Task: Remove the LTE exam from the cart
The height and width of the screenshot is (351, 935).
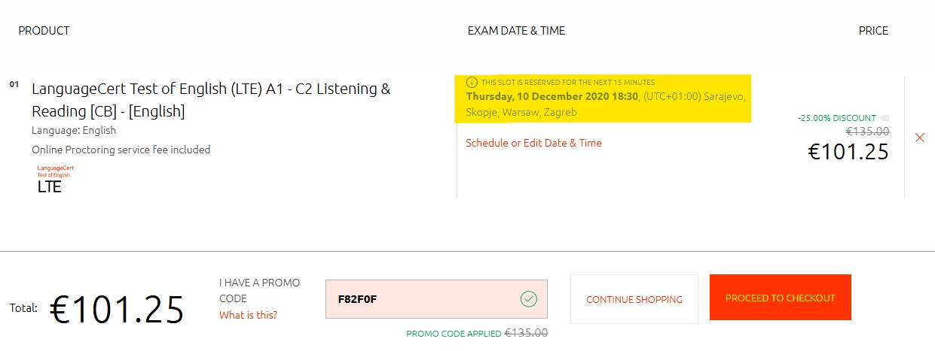Action: point(919,138)
